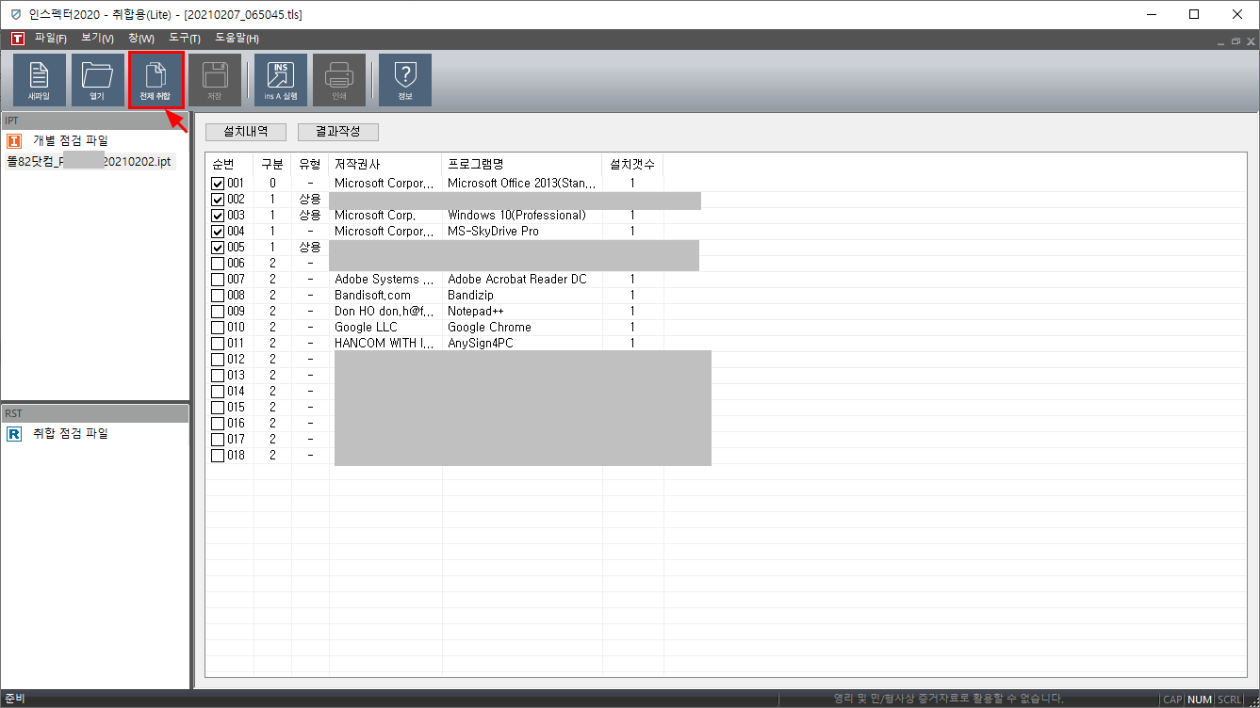Check the checkbox for row 011 AnySign4PC
The width and height of the screenshot is (1260, 708).
pos(218,344)
